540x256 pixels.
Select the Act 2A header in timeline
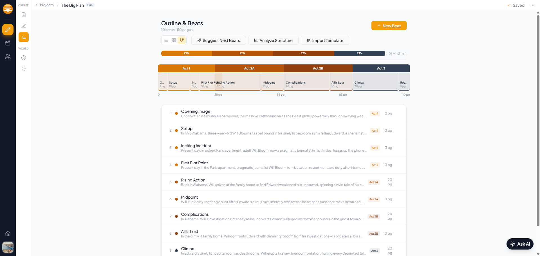click(x=249, y=68)
